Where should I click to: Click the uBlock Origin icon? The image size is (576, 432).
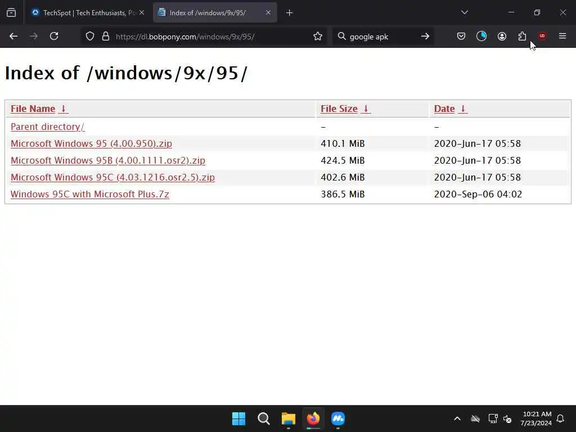[x=542, y=36]
